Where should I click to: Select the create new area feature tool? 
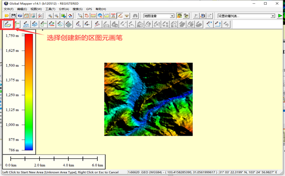coord(8,24)
